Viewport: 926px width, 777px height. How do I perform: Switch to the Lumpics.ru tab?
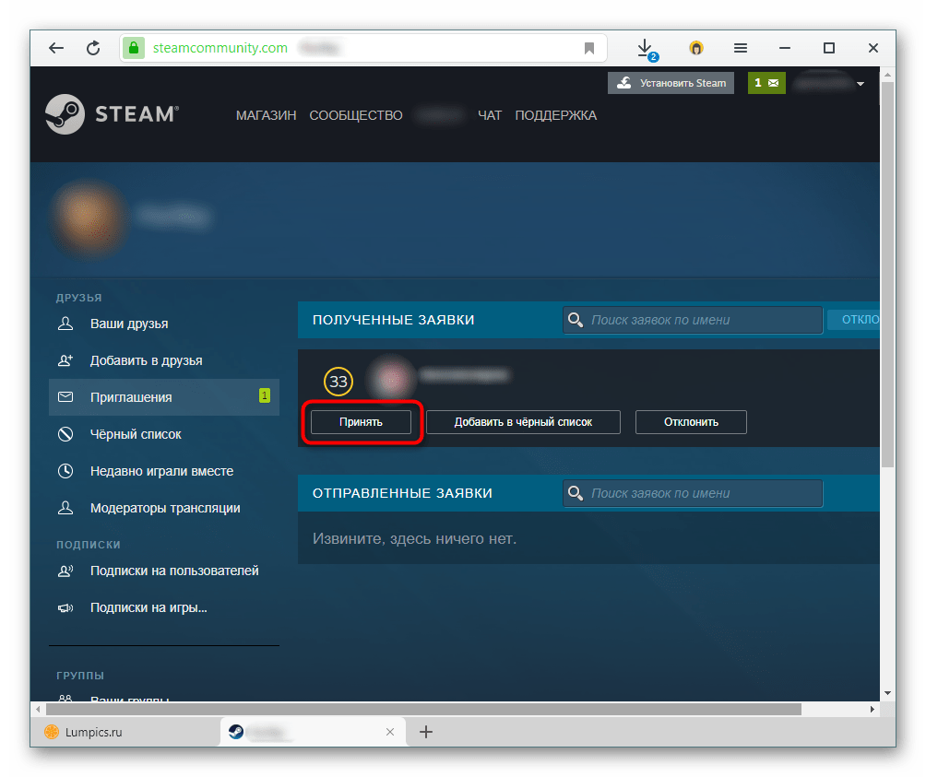125,732
